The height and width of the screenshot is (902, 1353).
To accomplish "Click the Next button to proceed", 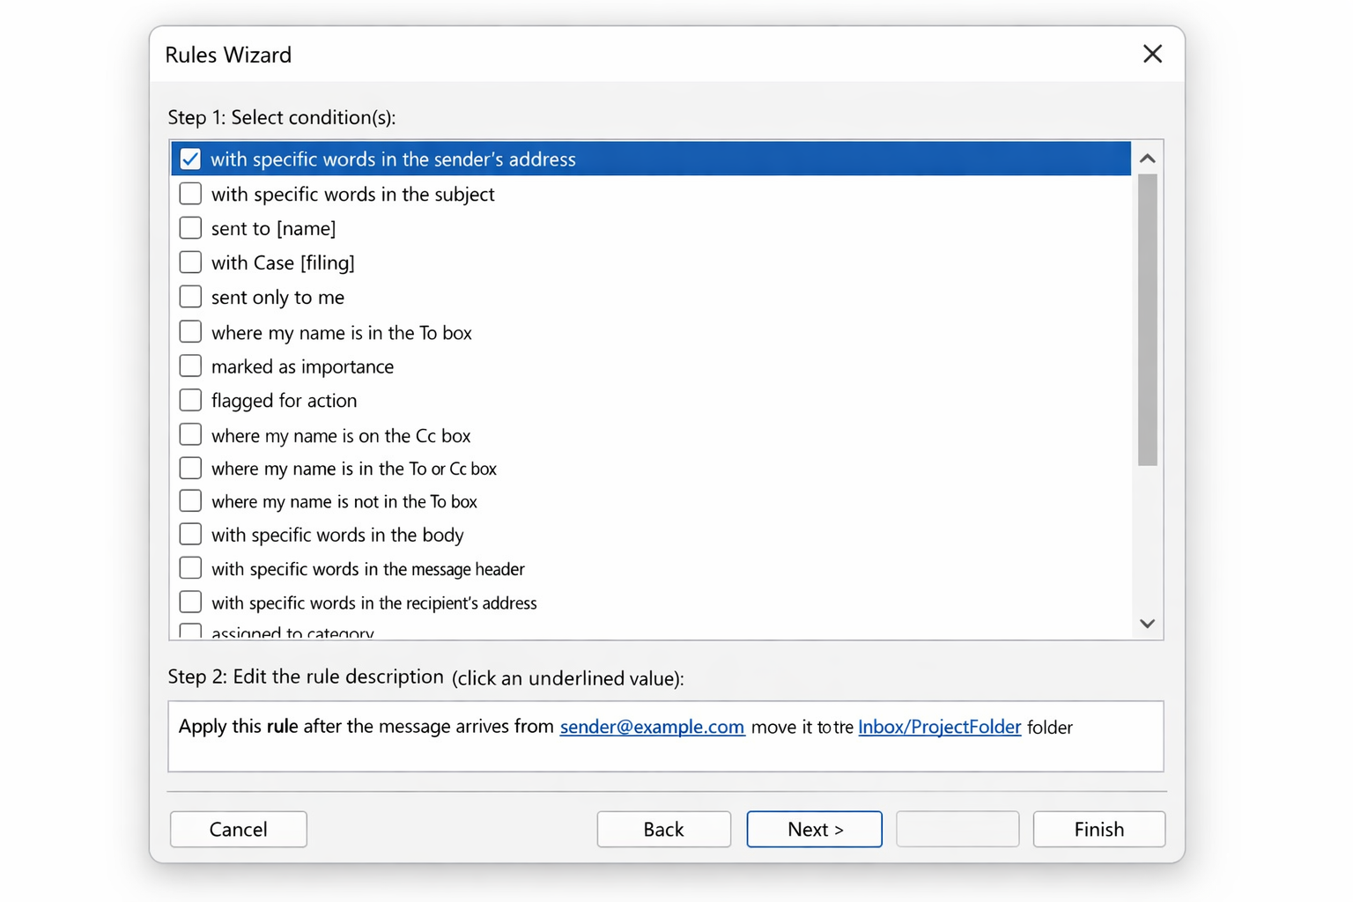I will [813, 829].
